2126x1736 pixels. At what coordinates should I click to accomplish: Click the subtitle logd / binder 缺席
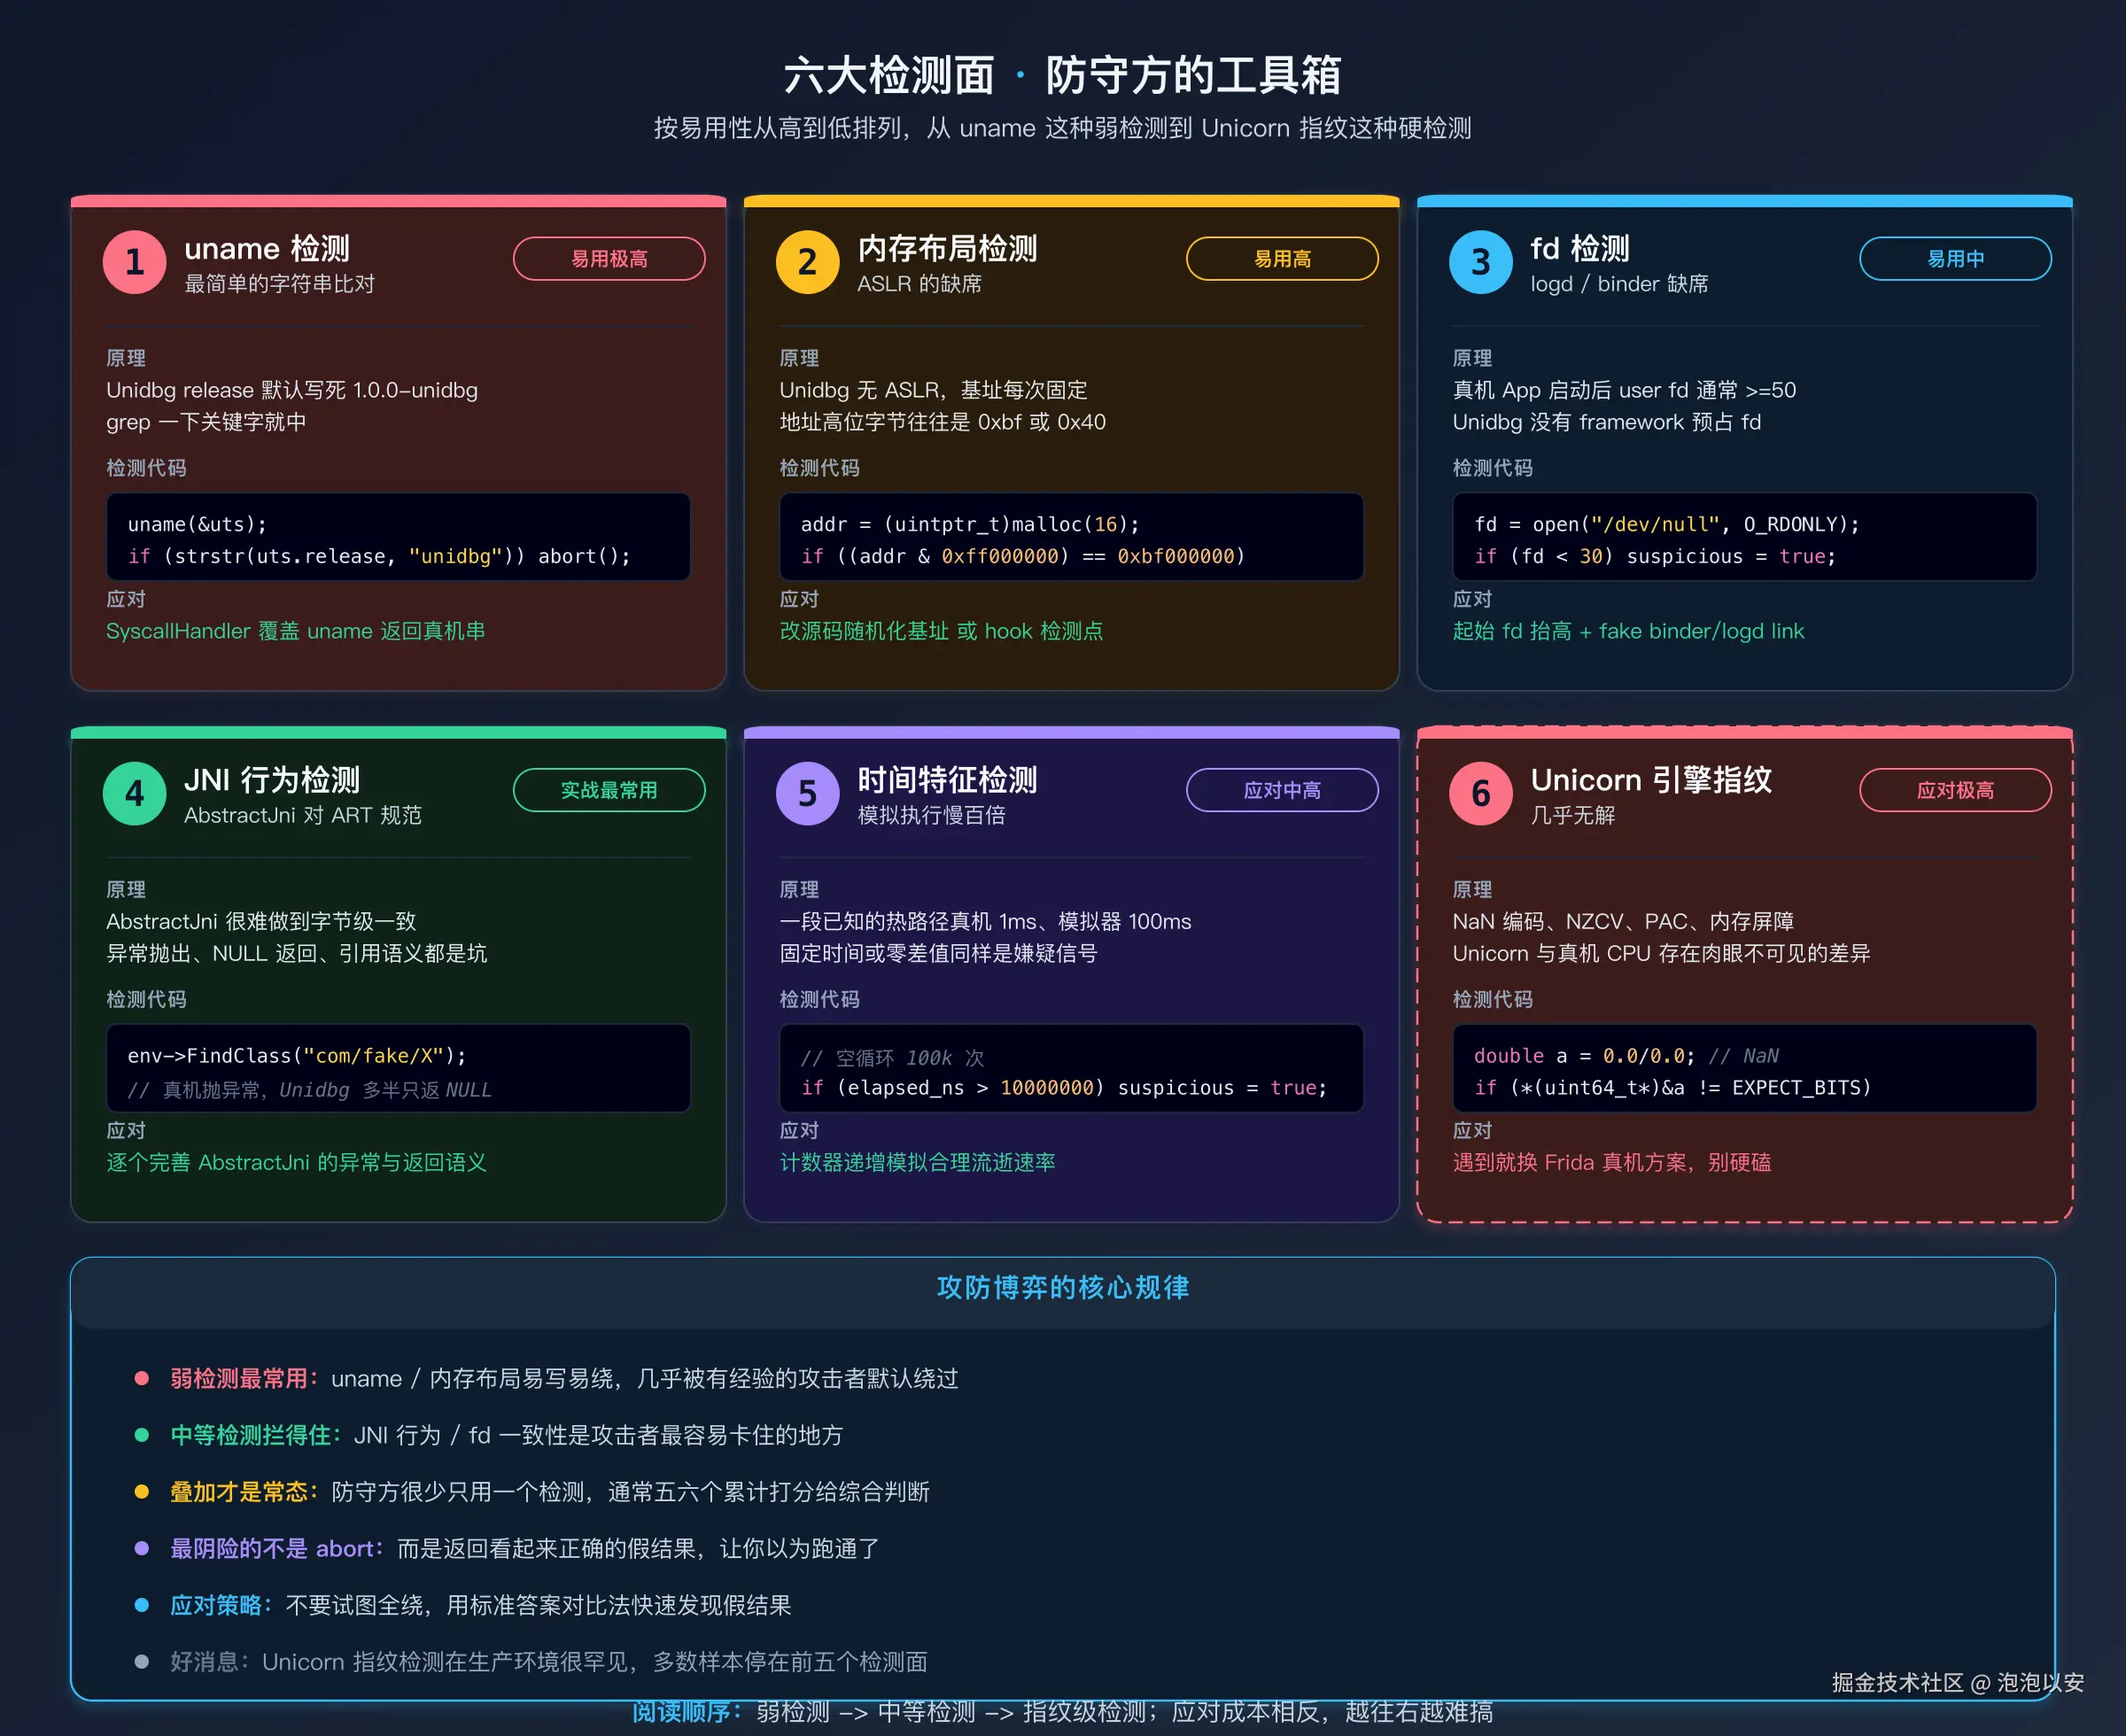point(1619,284)
